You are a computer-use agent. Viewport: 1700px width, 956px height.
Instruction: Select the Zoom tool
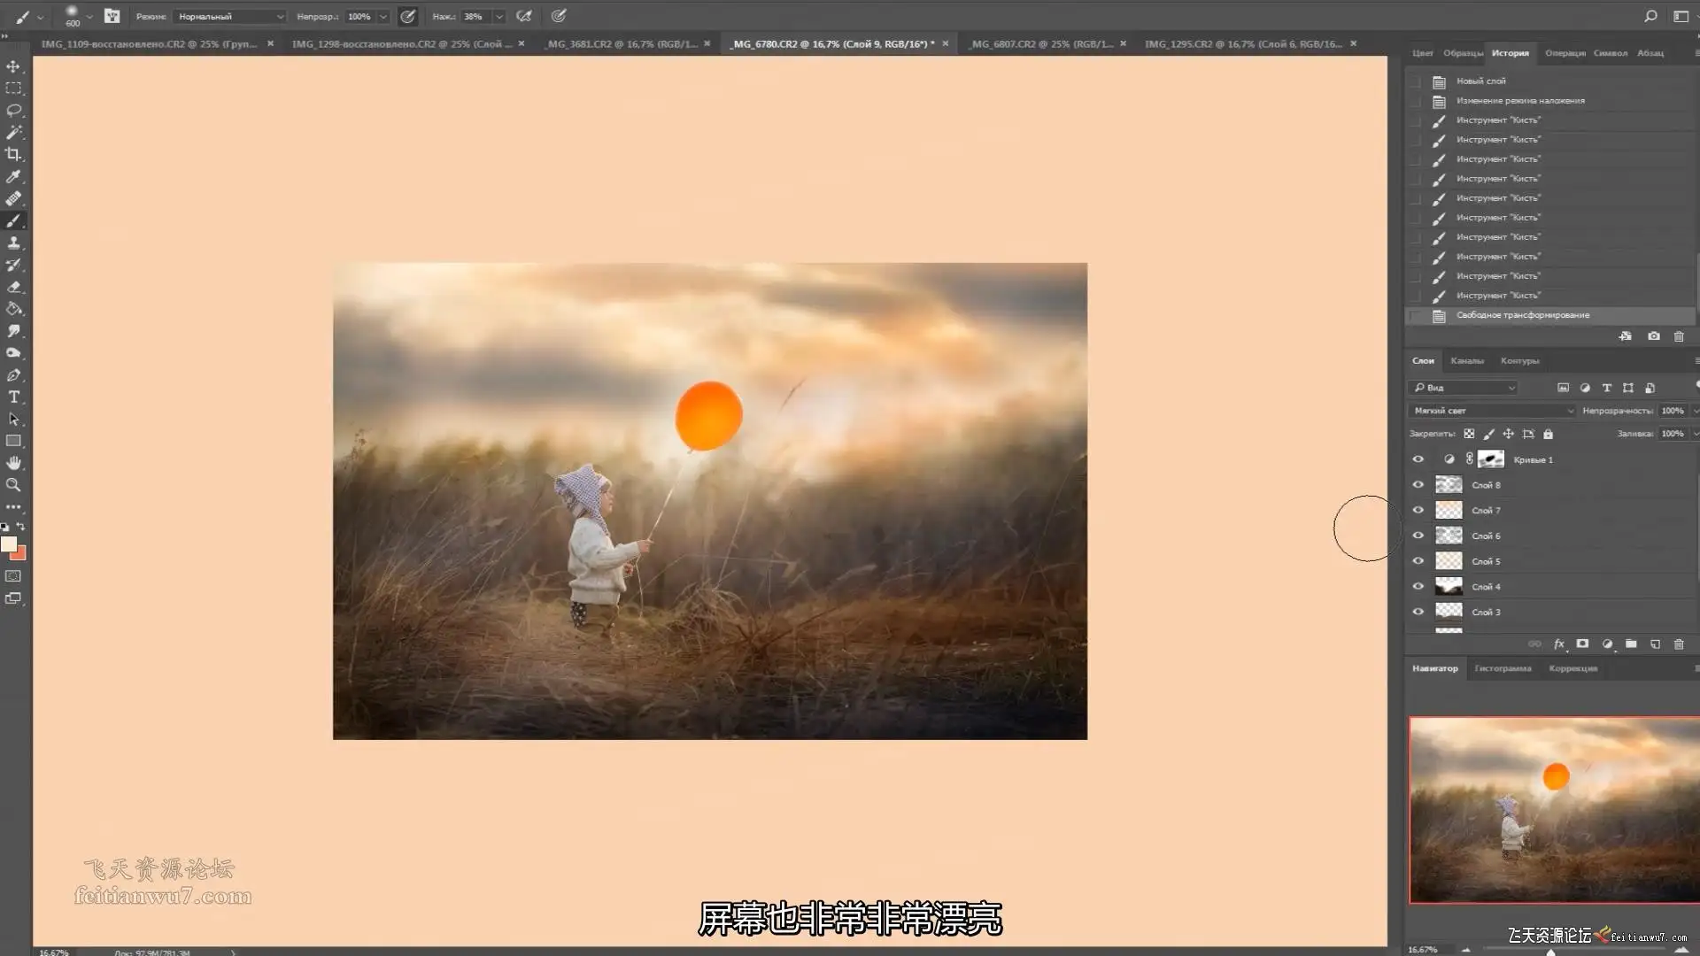tap(13, 485)
